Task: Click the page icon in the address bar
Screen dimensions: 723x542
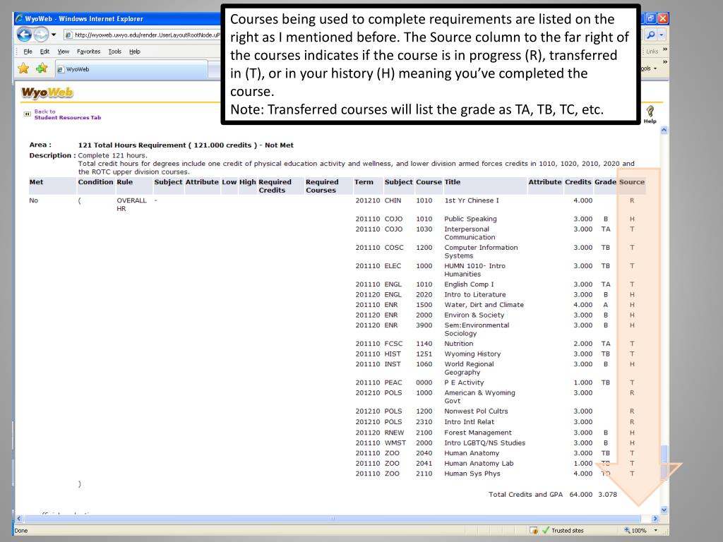Action: tap(68, 35)
